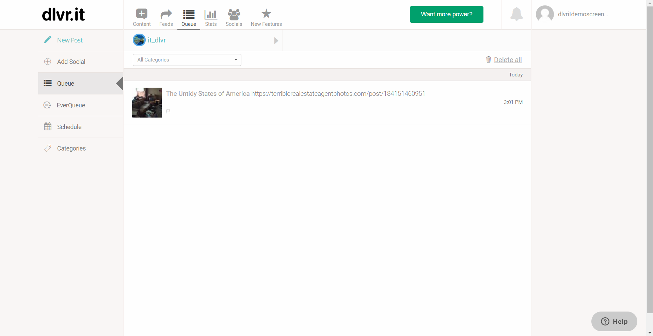Open the Feeds arrow icon

coord(166,14)
